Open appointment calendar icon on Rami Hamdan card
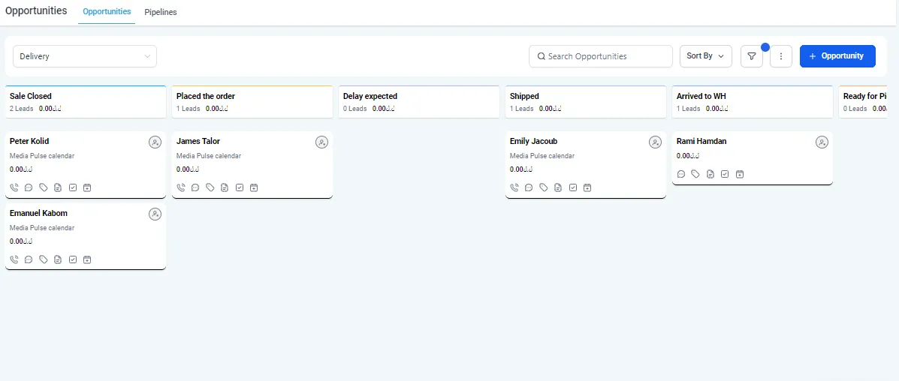Viewport: 899px width, 381px height. tap(740, 174)
